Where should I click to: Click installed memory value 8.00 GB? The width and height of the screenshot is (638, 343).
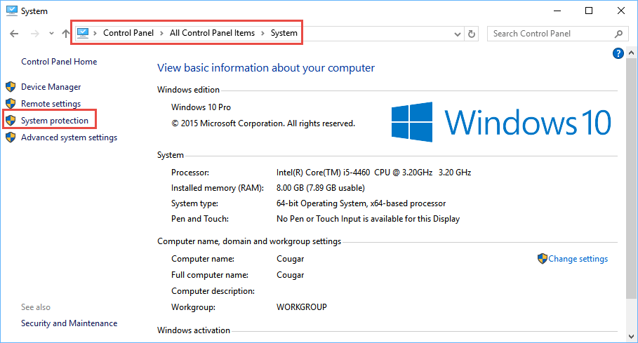point(320,188)
